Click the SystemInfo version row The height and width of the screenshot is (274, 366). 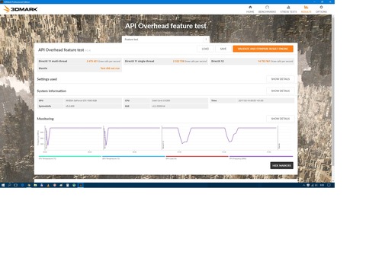pyautogui.click(x=79, y=106)
